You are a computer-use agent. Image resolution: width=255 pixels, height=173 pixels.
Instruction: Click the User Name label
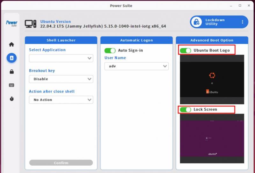pos(115,58)
